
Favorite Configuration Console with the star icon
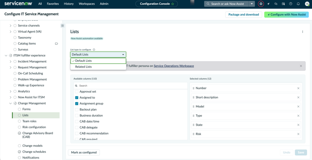pyautogui.click(x=172, y=4)
